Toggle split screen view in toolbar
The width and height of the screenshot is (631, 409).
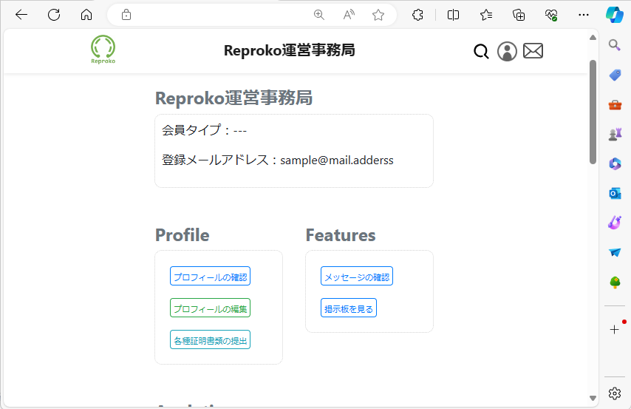[454, 15]
